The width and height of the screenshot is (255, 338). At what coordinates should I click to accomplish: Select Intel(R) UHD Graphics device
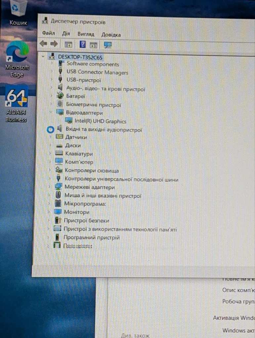101,121
